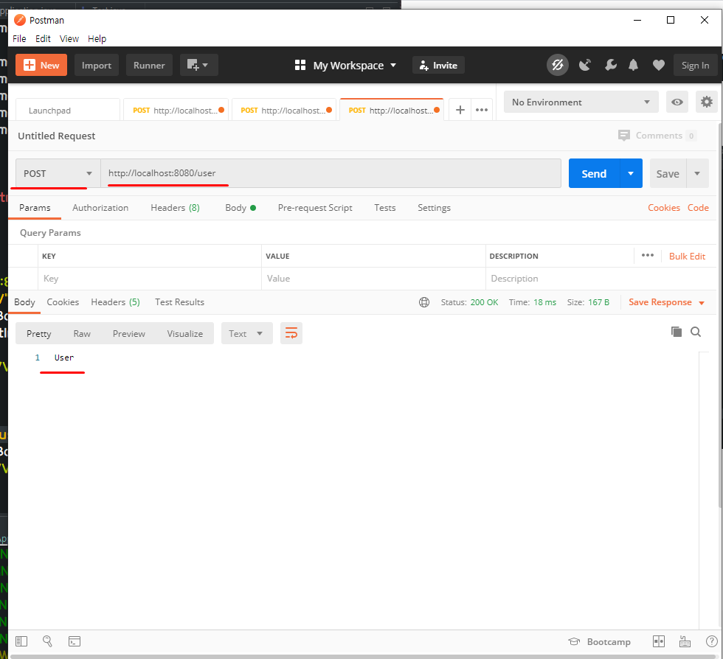Open the Postman console icon
This screenshot has width=723, height=659.
[x=75, y=641]
